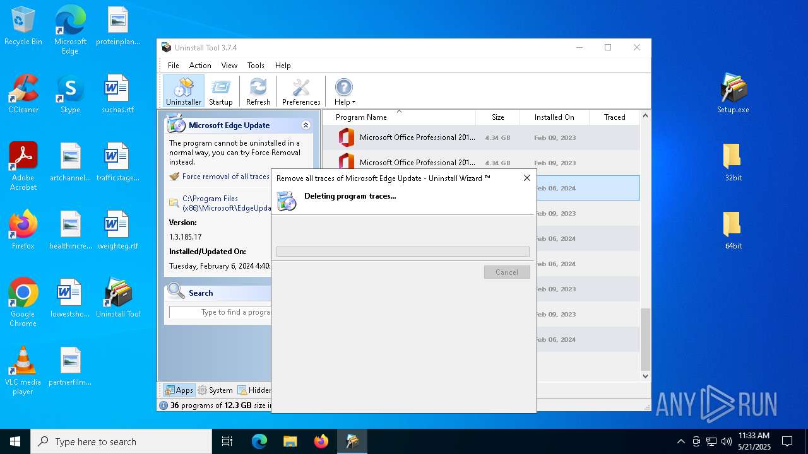Click the volume icon in system tray
Screen dimensions: 808x454
coord(727,441)
